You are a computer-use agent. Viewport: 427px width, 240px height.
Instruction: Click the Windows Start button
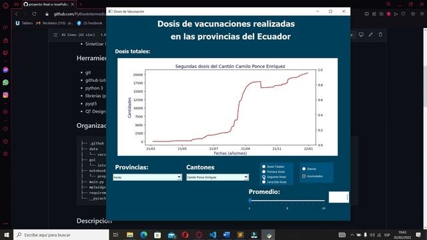tap(7, 235)
